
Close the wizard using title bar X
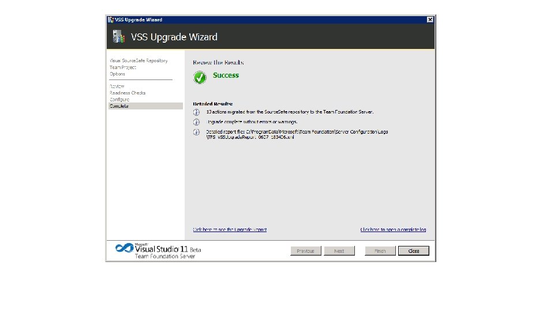click(x=430, y=20)
